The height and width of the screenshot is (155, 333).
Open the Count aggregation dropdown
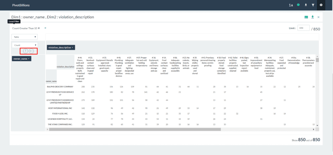[24, 45]
